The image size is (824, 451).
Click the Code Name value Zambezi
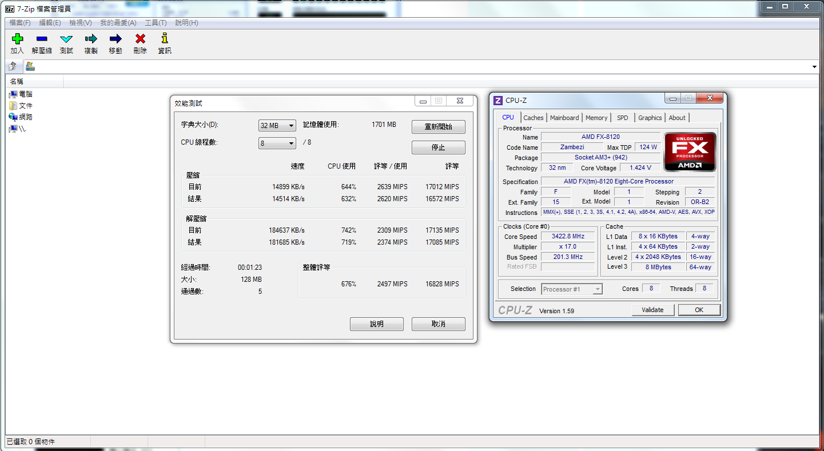coord(572,147)
